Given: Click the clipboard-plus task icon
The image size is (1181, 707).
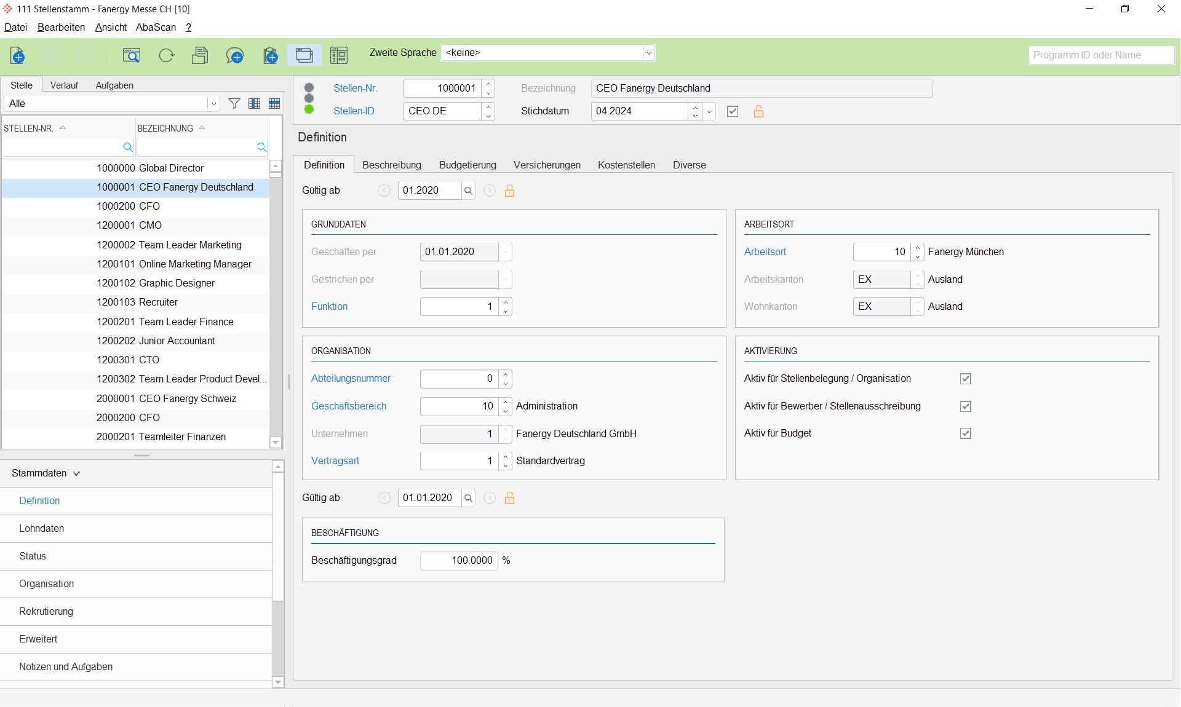Looking at the screenshot, I should click(270, 55).
